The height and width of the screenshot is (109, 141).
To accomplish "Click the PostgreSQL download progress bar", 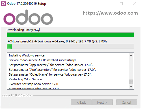I will point(70,46).
